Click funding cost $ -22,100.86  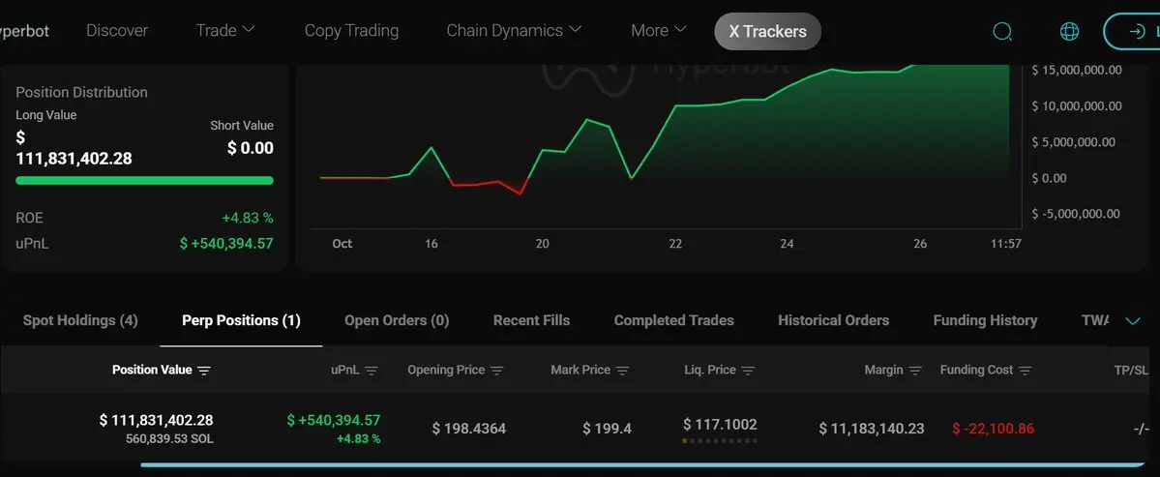[993, 429]
